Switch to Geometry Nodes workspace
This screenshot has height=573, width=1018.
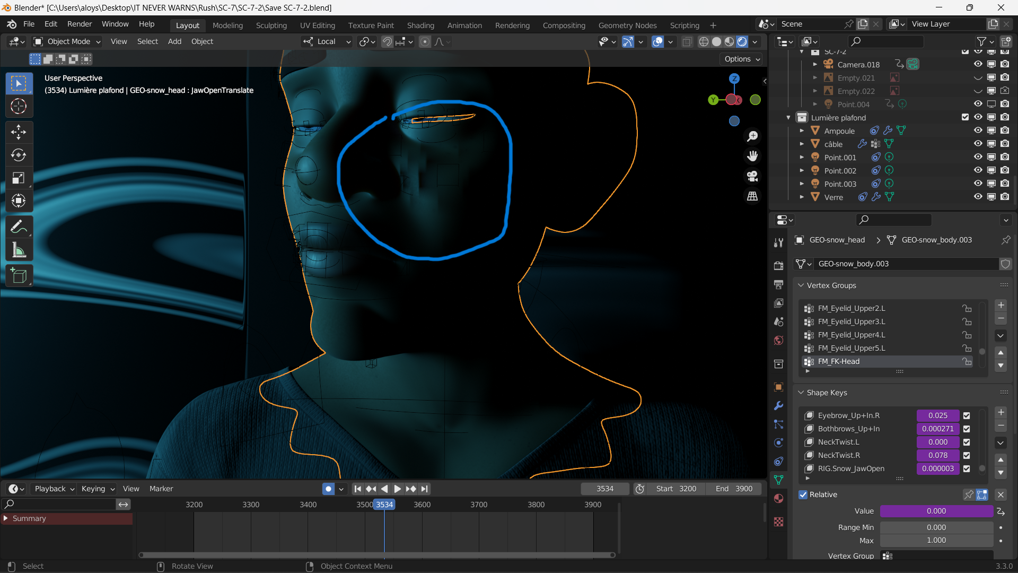coord(627,25)
